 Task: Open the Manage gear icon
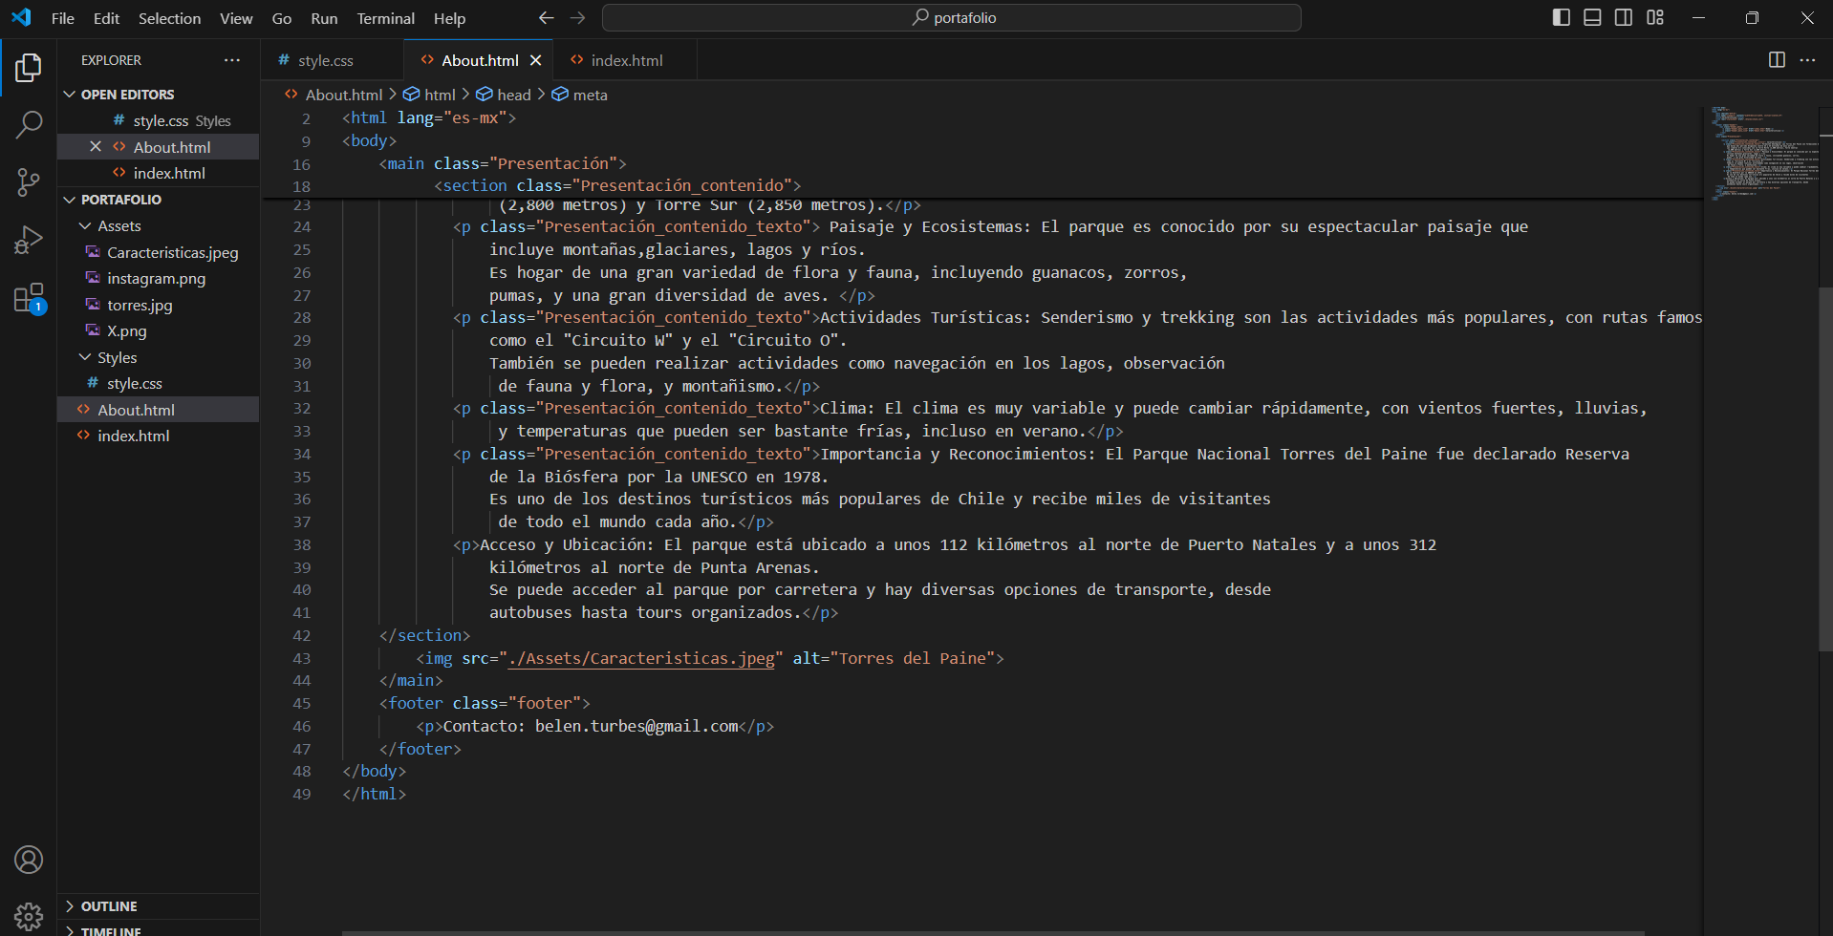tap(29, 916)
